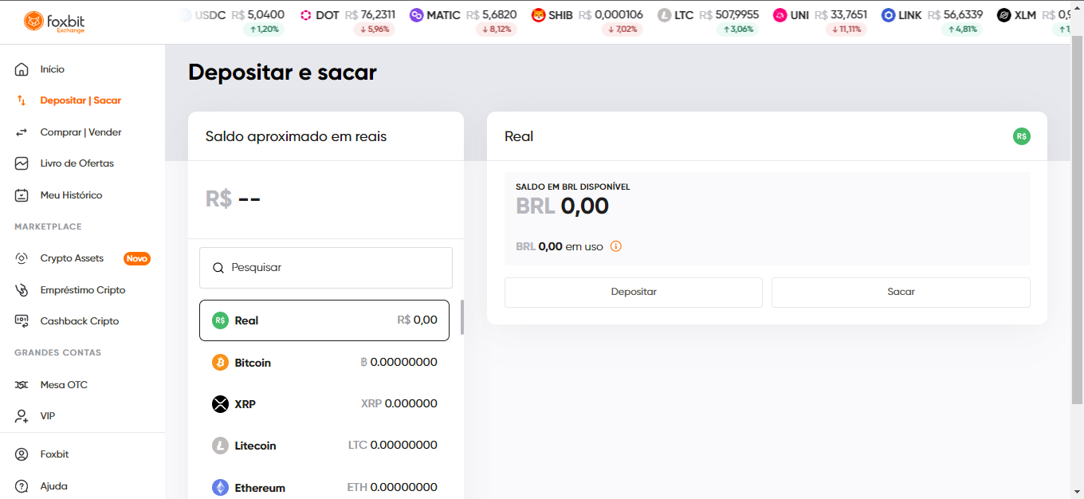This screenshot has height=499, width=1084.
Task: Click the Foxbit logo icon
Action: (33, 22)
